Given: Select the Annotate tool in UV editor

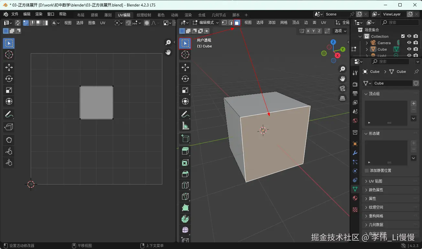Looking at the screenshot, I should 9,114.
